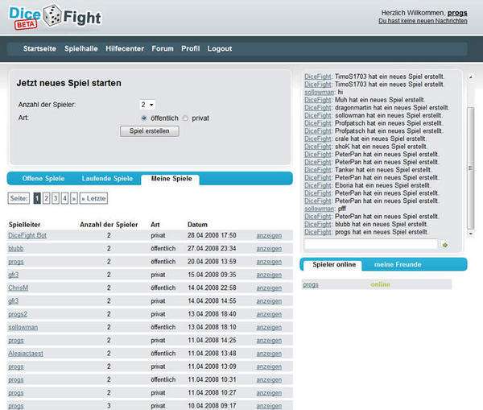
Task: Click anzeigen for 11.04.2008 13:48 game
Action: pyautogui.click(x=269, y=354)
